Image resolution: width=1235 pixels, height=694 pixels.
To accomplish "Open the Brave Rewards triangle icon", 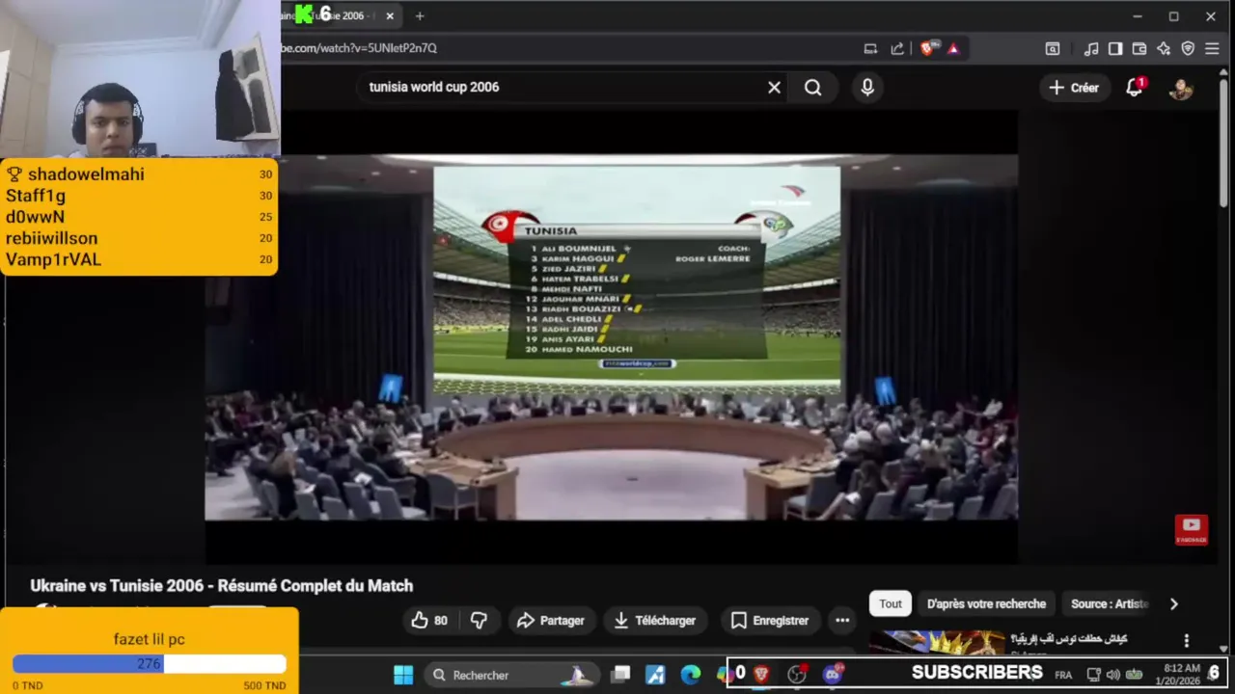I will (x=953, y=48).
